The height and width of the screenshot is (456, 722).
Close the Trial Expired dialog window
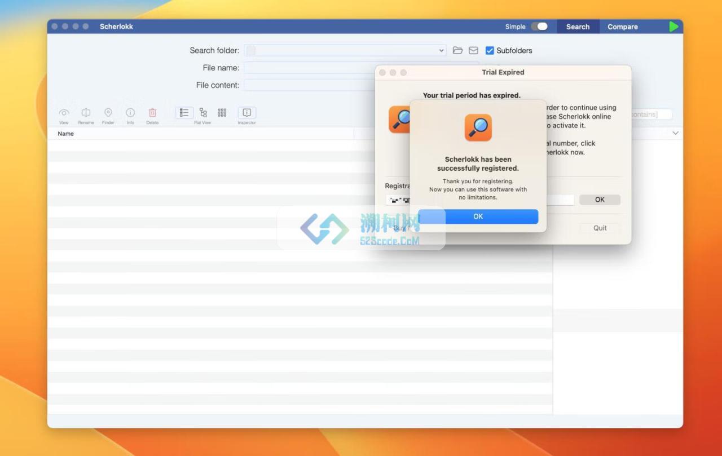tap(382, 72)
